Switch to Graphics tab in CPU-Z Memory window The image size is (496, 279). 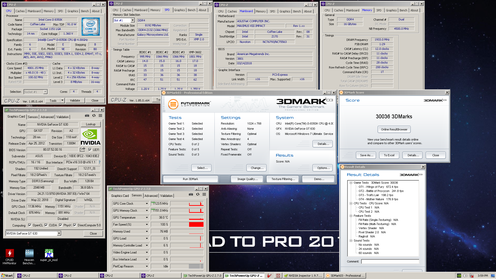point(391,10)
